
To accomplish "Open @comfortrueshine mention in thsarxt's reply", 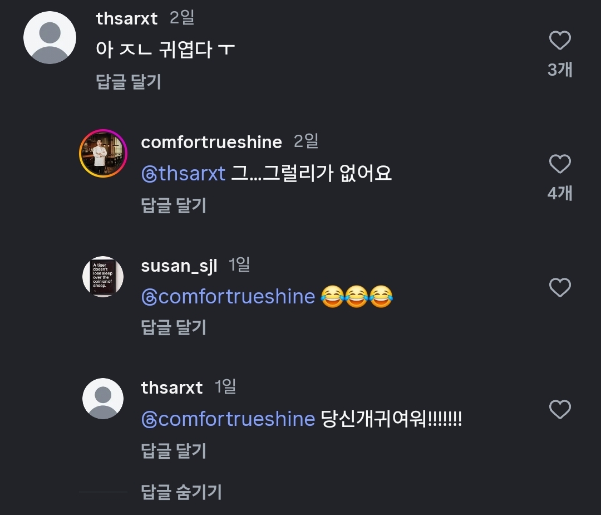I will coord(229,419).
